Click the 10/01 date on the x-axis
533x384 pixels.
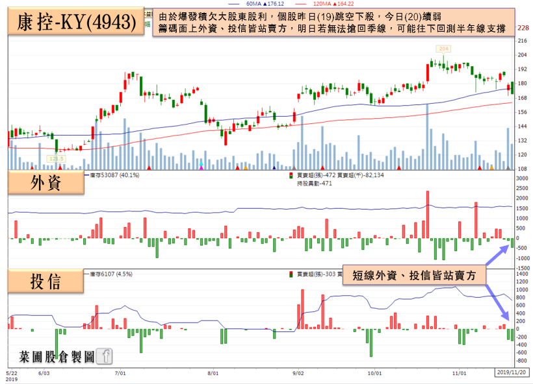click(x=374, y=373)
